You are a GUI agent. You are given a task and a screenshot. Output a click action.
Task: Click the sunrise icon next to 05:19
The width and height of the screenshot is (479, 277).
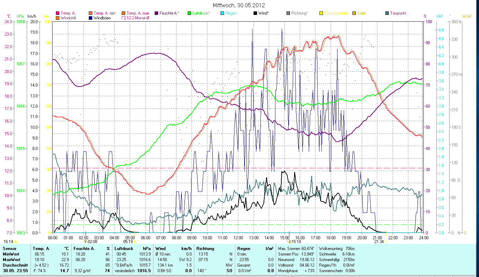coord(135,241)
